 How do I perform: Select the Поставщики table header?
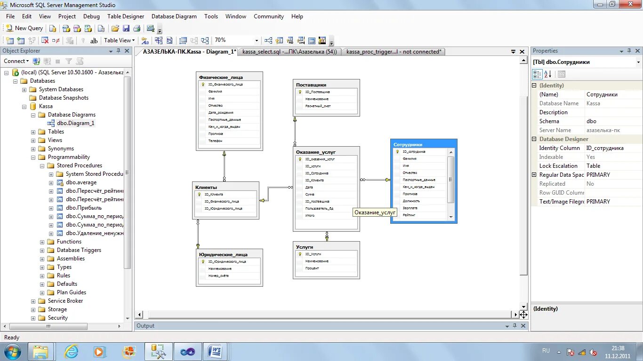[x=326, y=85]
